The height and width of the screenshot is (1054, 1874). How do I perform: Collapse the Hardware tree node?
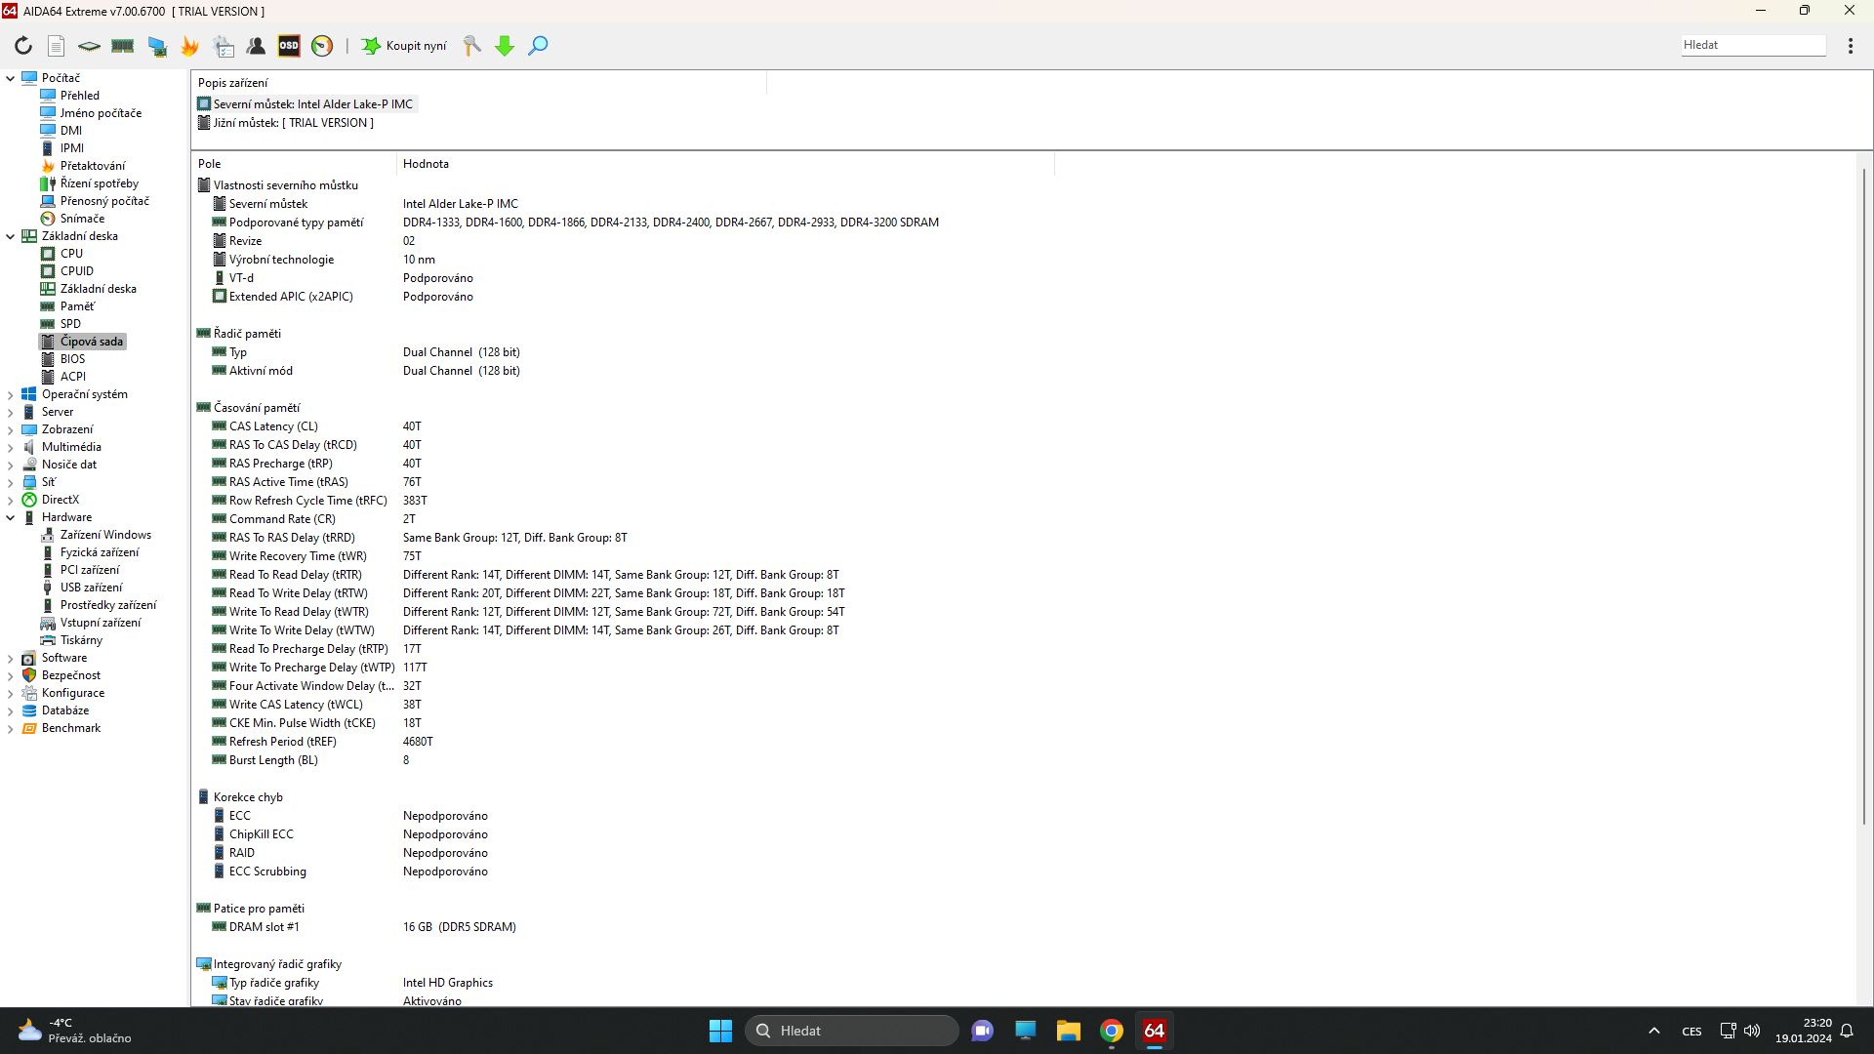11,517
